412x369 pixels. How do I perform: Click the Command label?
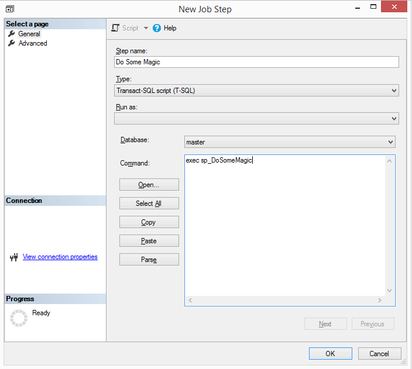135,163
